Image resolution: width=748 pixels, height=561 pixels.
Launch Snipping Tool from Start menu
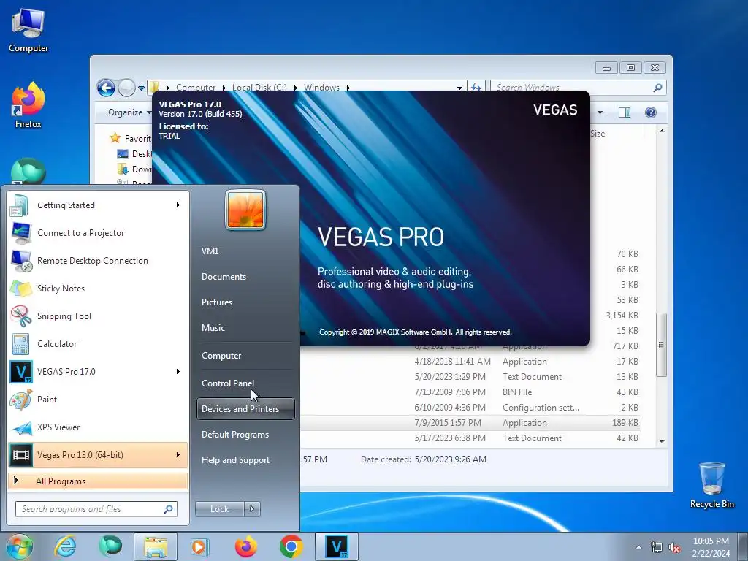coord(99,316)
